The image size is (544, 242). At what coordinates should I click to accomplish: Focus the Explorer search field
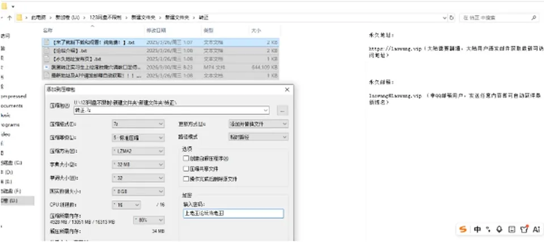click(499, 18)
